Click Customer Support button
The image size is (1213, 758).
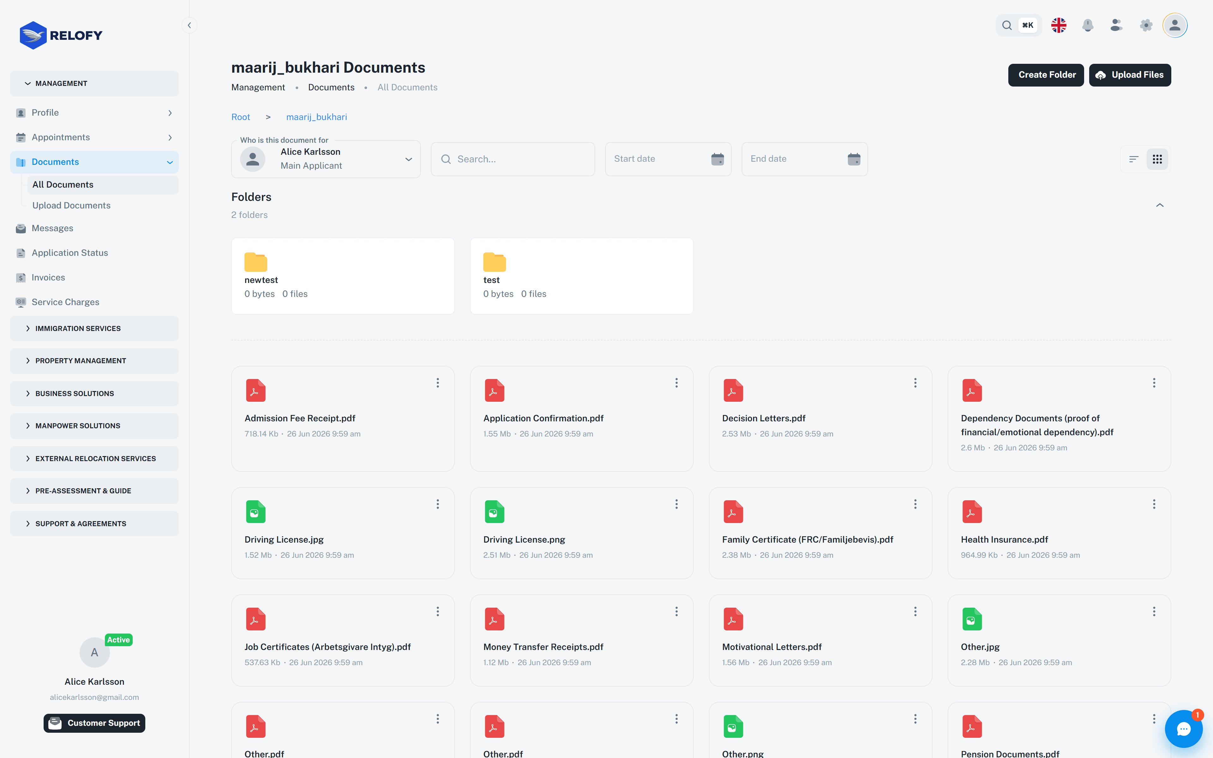coord(94,723)
